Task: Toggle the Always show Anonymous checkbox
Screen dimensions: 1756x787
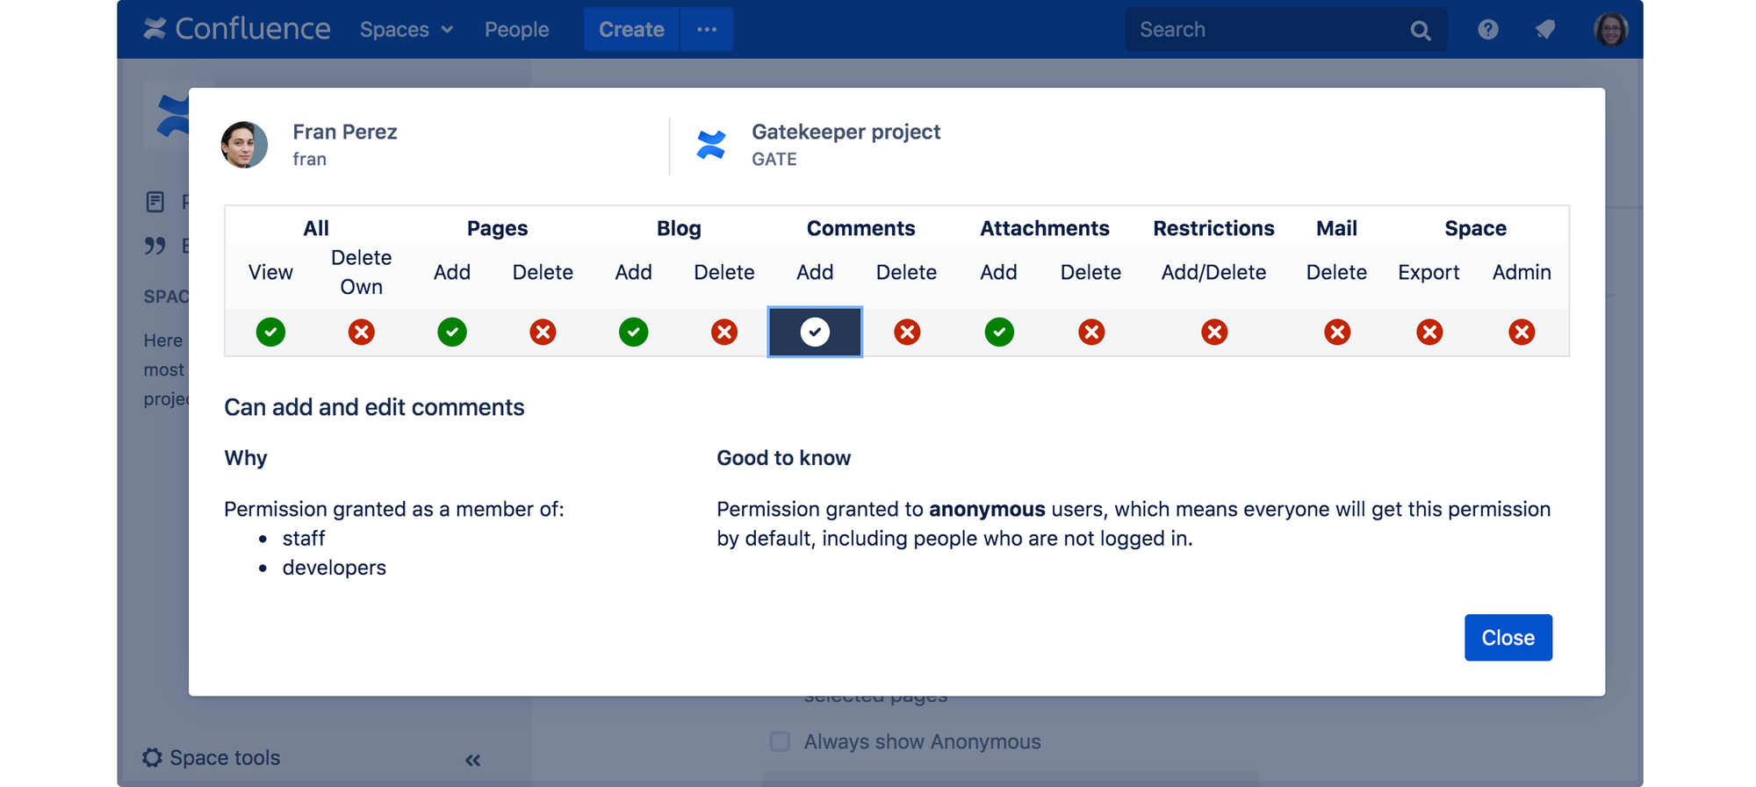Action: [x=780, y=741]
